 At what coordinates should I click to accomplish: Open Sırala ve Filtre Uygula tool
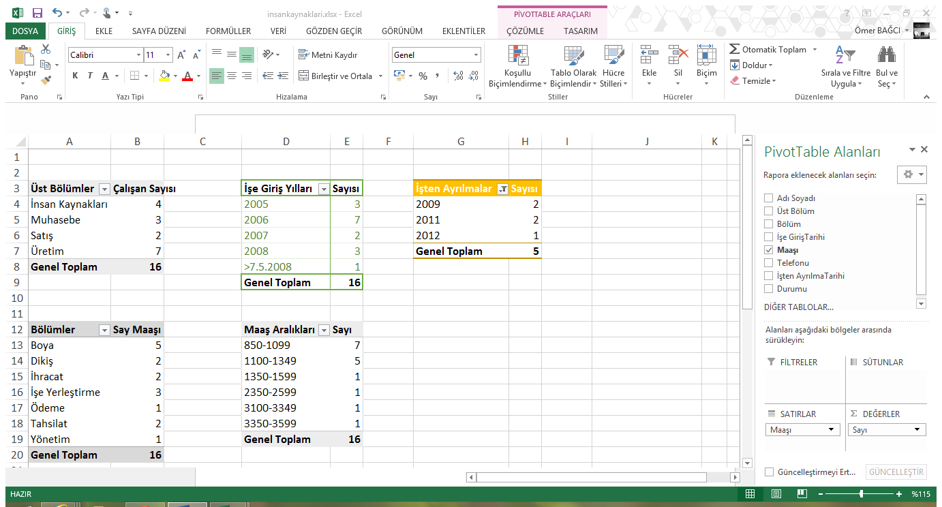click(x=845, y=56)
